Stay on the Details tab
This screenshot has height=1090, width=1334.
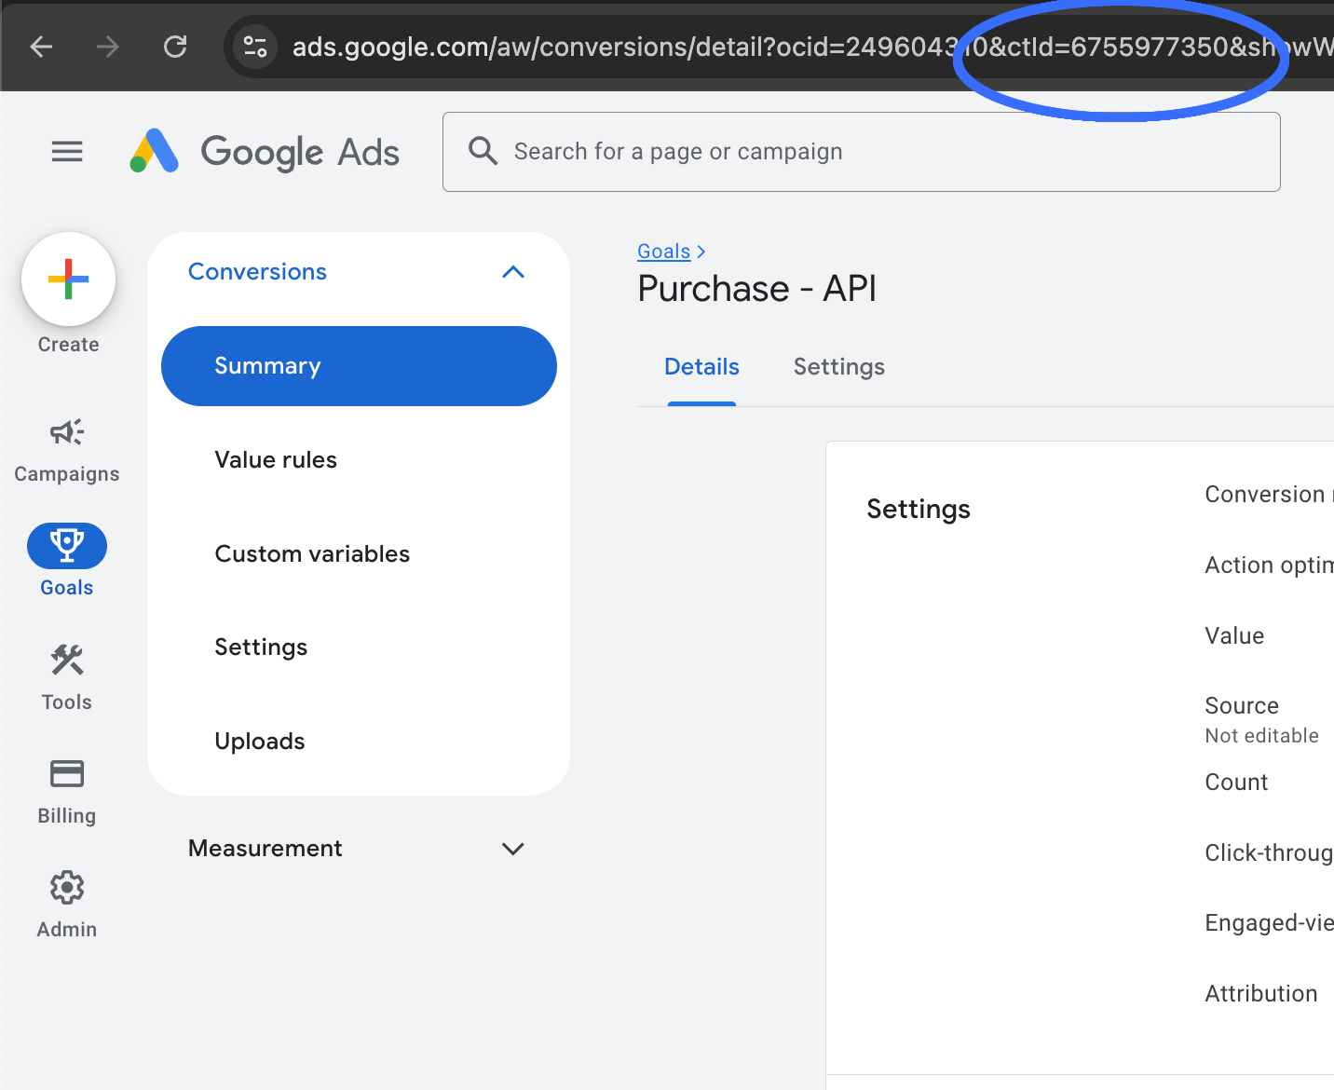pos(701,366)
